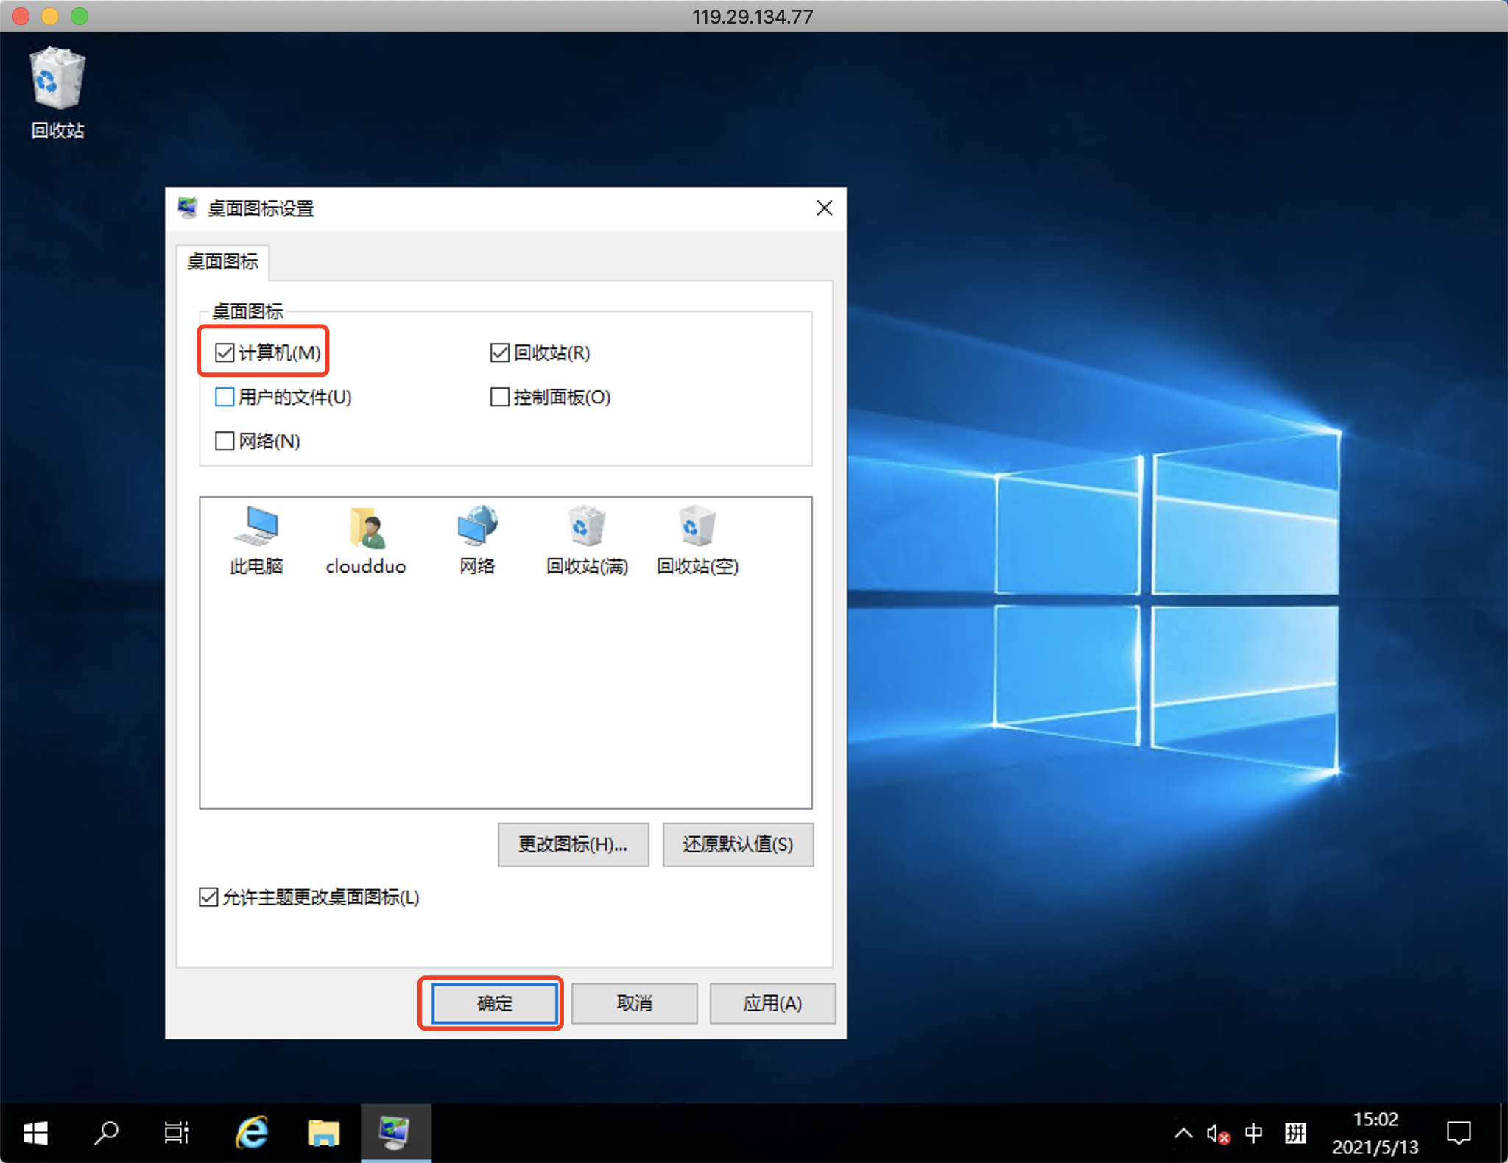Select the 桌面图标 tab
The width and height of the screenshot is (1508, 1163).
pyautogui.click(x=222, y=262)
